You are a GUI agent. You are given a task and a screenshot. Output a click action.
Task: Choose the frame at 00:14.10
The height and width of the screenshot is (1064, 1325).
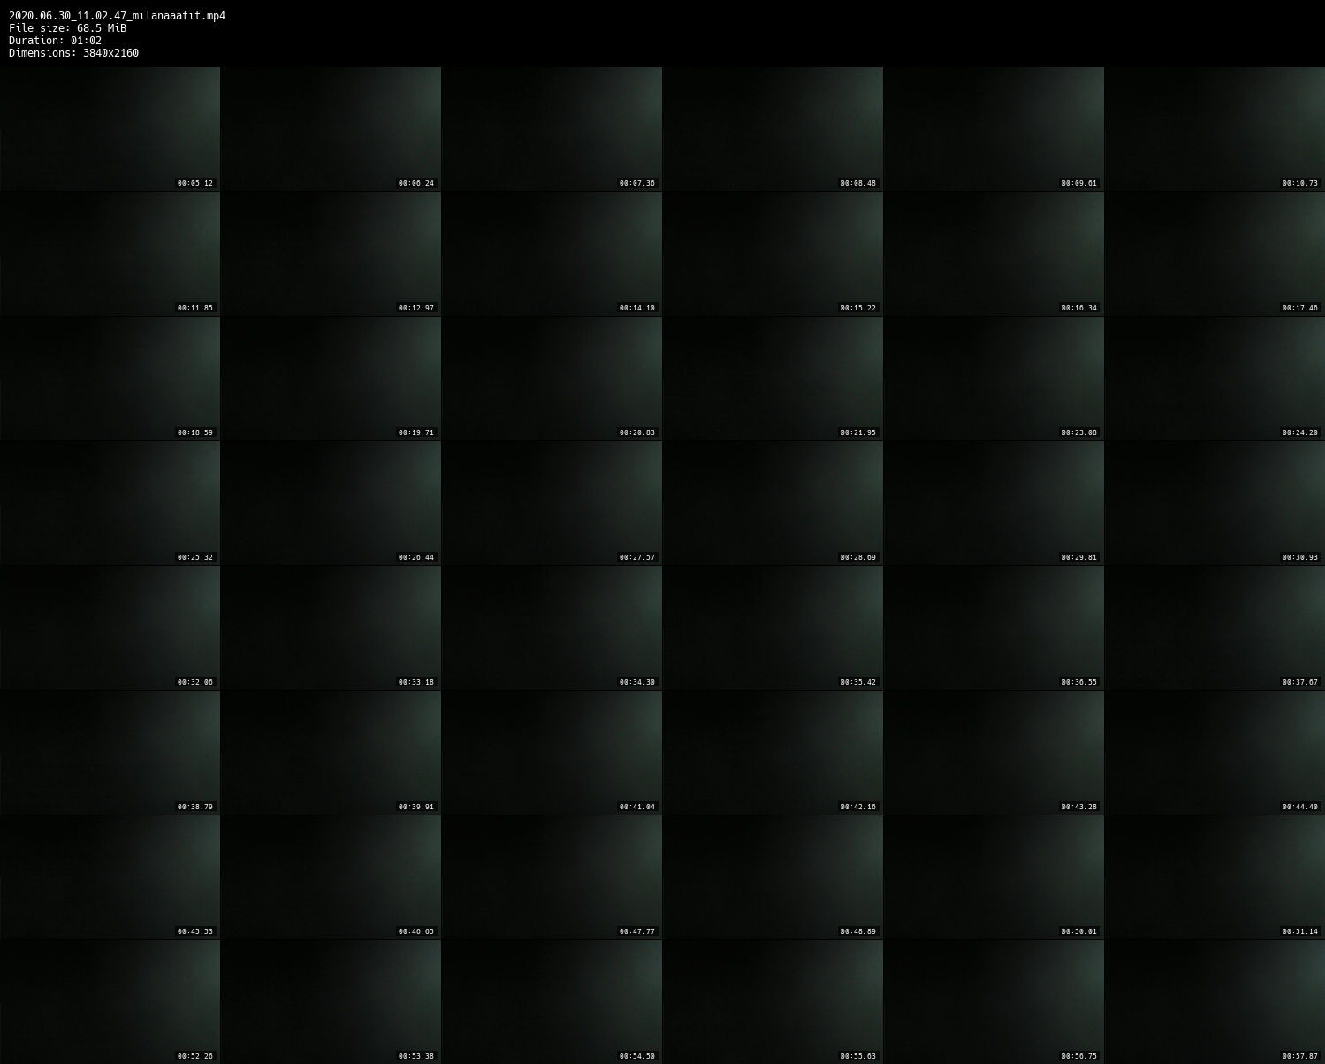pos(552,254)
